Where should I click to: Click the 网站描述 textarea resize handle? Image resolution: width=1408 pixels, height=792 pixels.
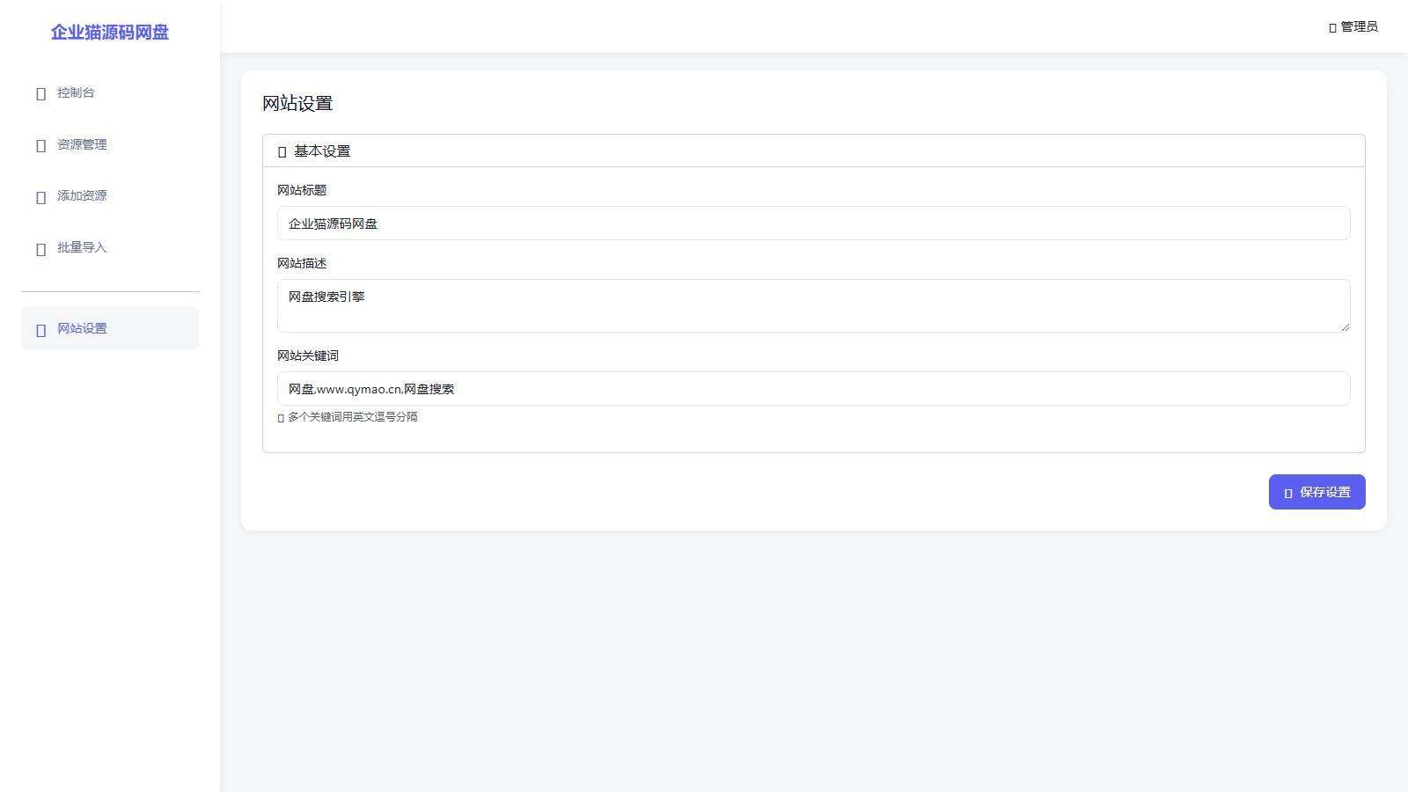pyautogui.click(x=1345, y=326)
